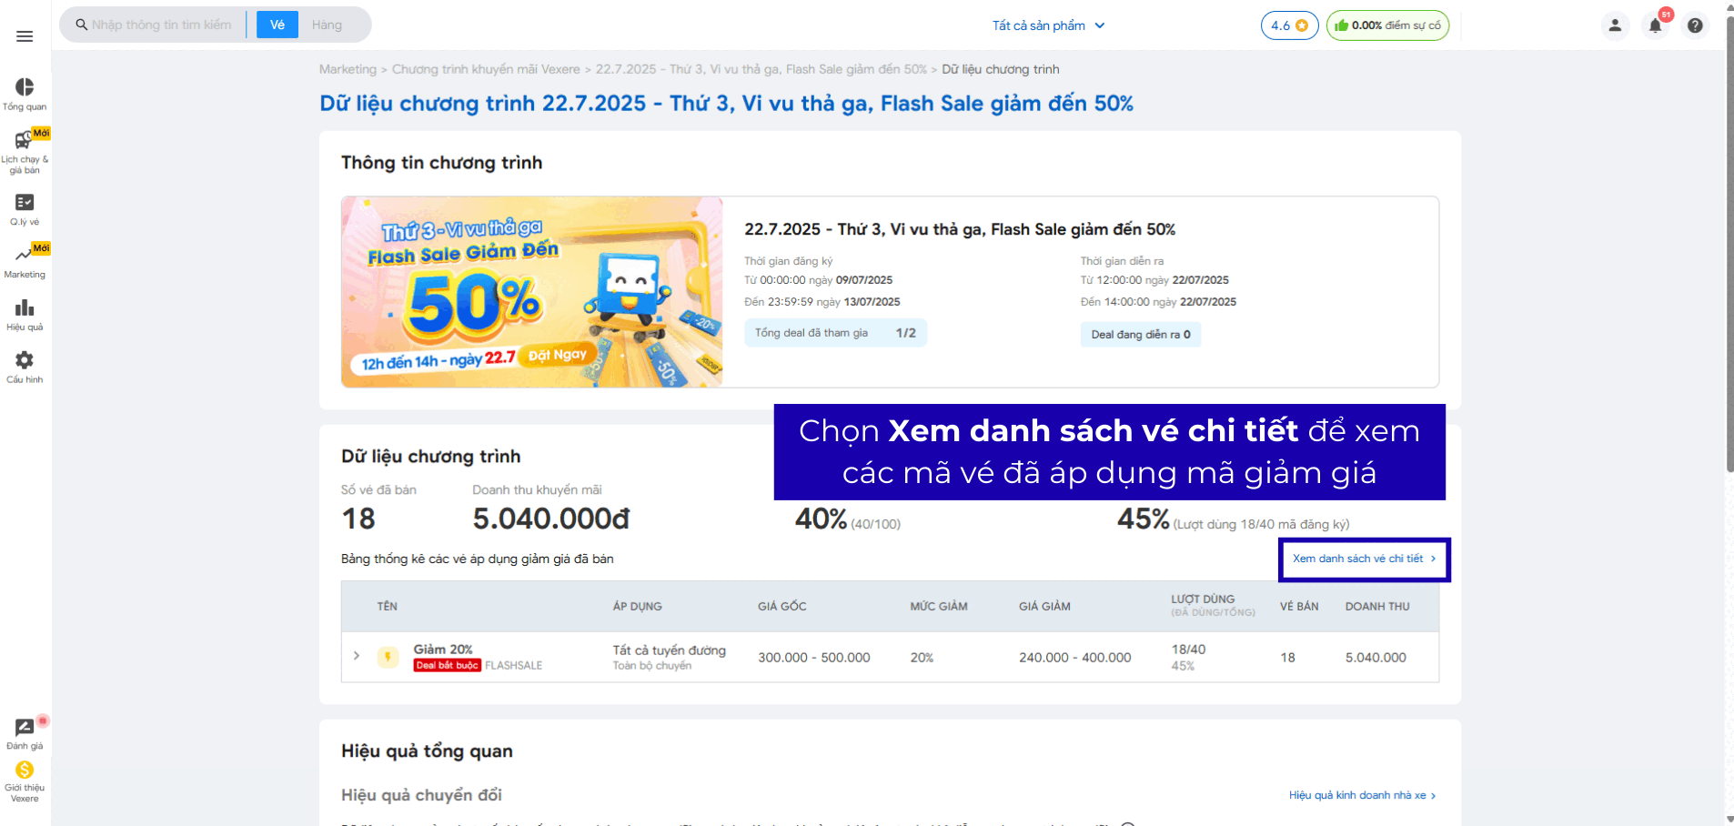Viewport: 1734px width, 826px height.
Task: Click the Marketing breadcrumb item
Action: [x=347, y=69]
